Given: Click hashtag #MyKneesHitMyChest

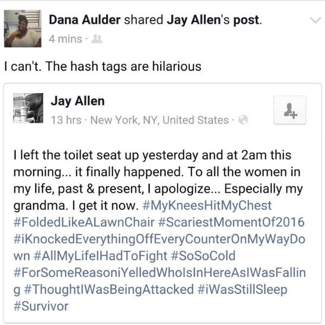Looking at the screenshot, I should coord(207,205).
